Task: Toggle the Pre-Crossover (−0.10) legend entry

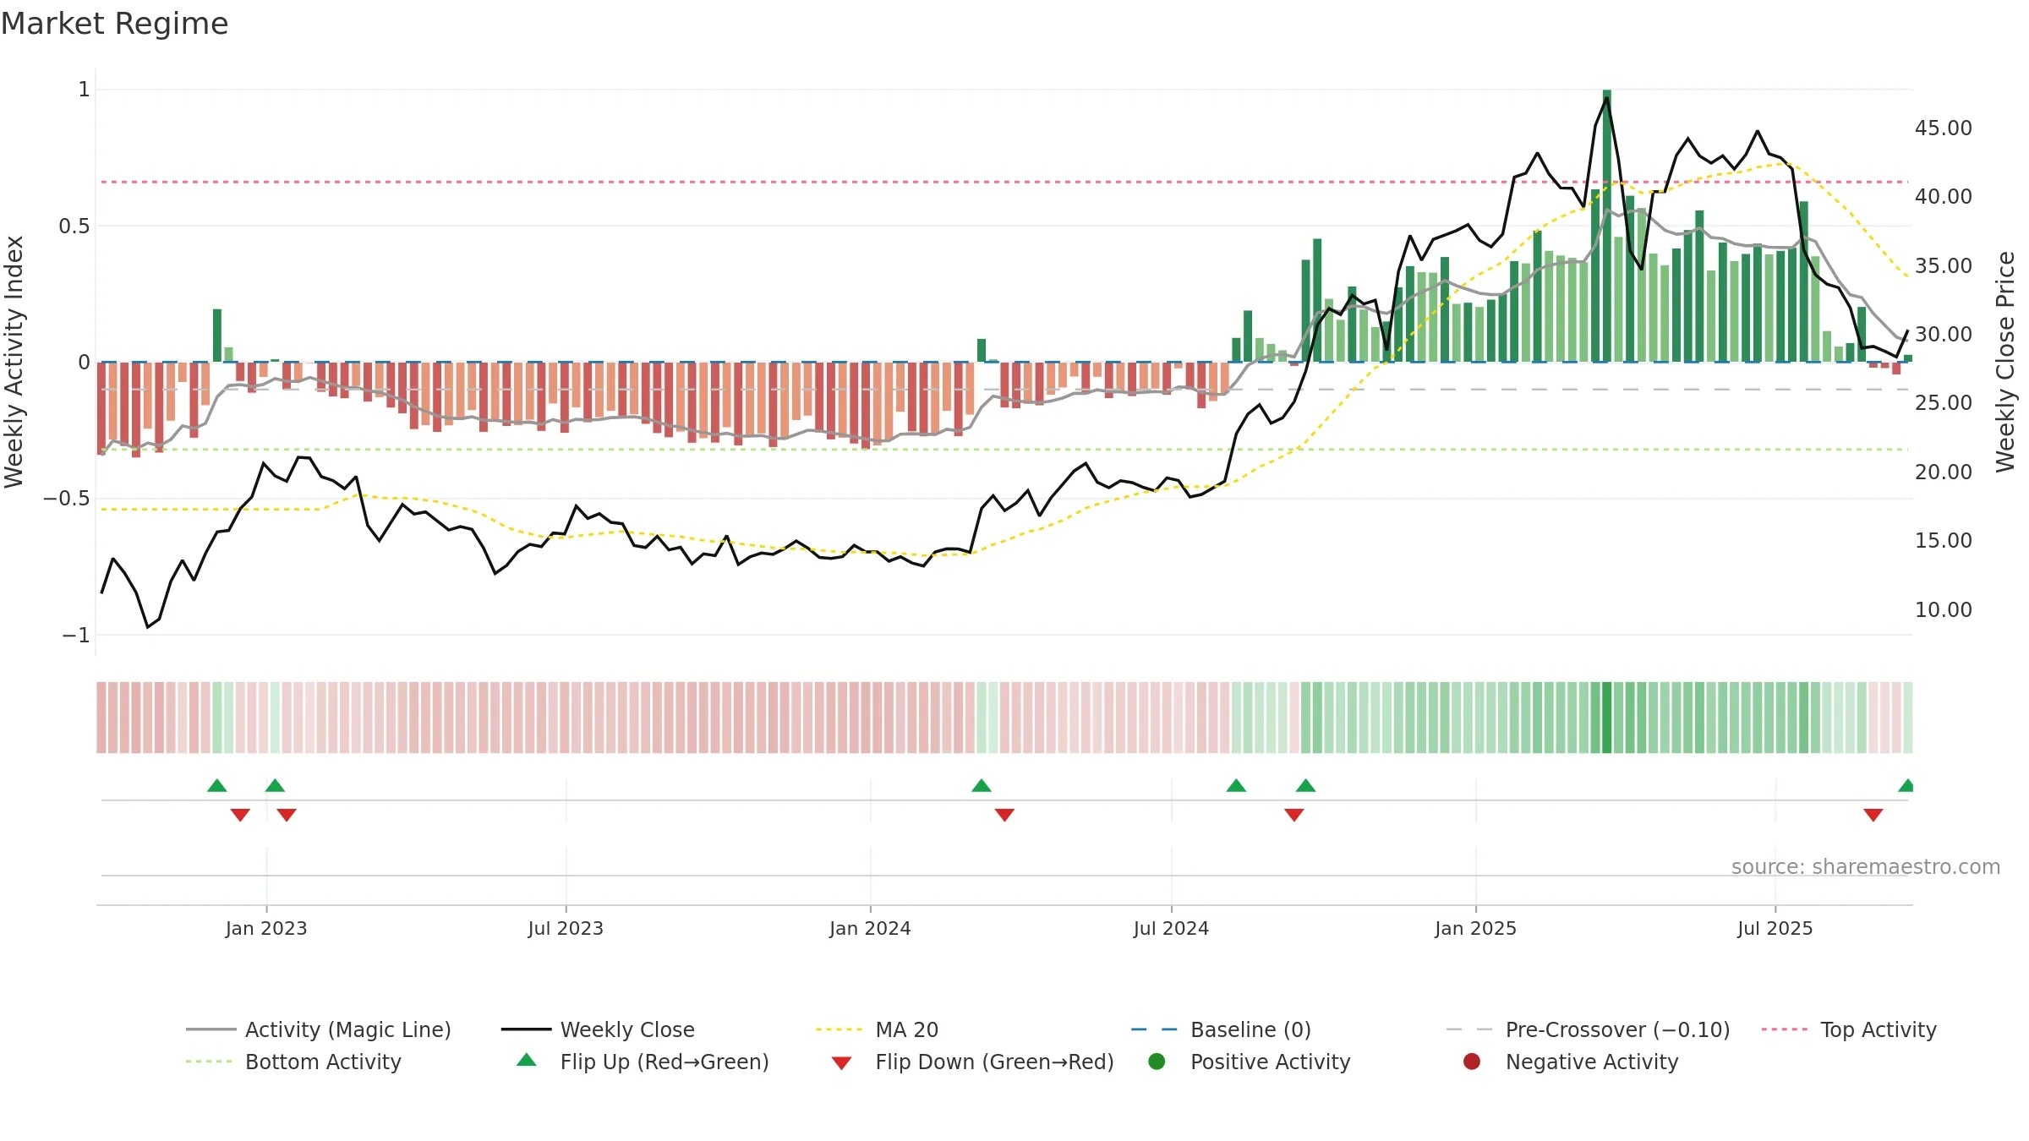Action: pos(1589,1029)
